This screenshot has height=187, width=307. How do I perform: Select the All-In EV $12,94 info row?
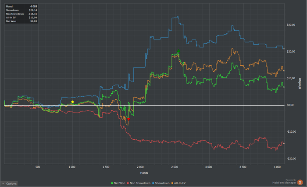pyautogui.click(x=21, y=18)
